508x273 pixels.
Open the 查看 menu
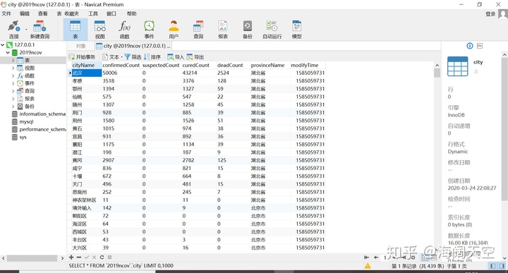tap(42, 13)
